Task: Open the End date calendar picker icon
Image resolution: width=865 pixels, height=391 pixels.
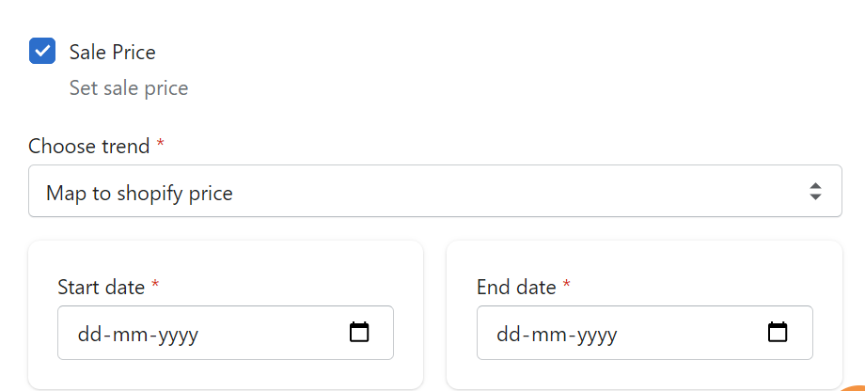Action: click(x=778, y=332)
